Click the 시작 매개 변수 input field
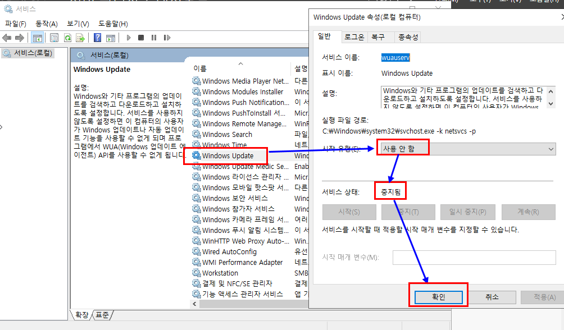This screenshot has width=564, height=330. pos(474,258)
